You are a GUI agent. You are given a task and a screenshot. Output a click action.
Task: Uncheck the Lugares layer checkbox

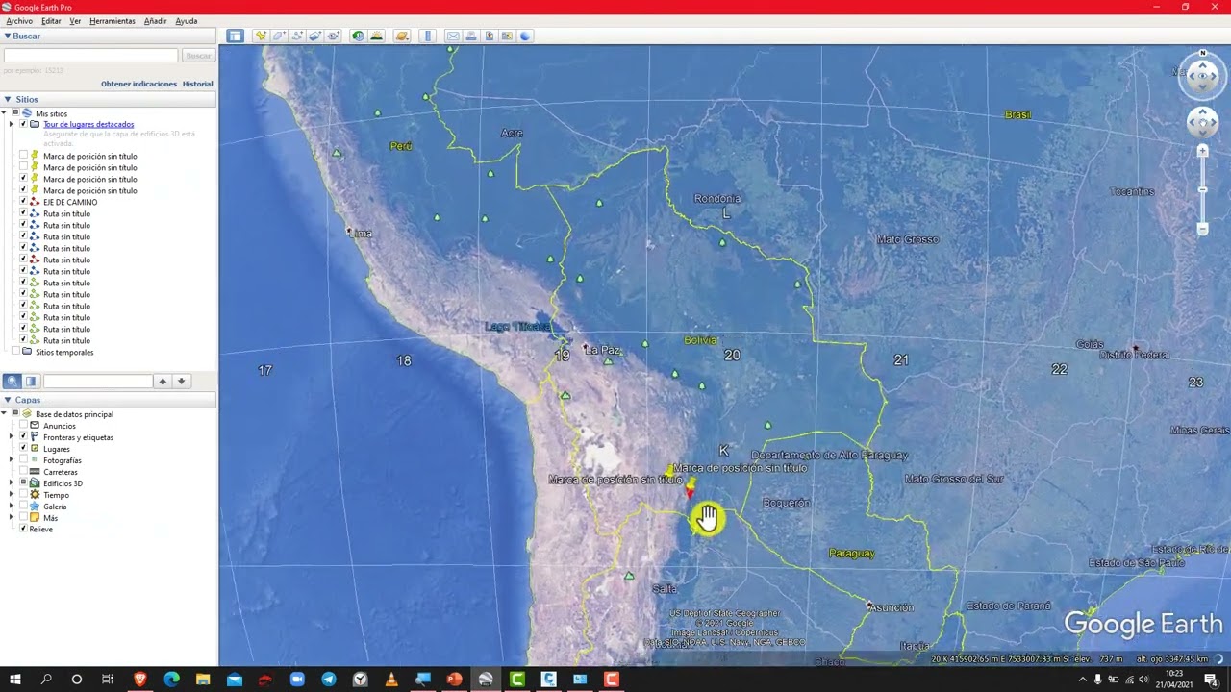[24, 449]
